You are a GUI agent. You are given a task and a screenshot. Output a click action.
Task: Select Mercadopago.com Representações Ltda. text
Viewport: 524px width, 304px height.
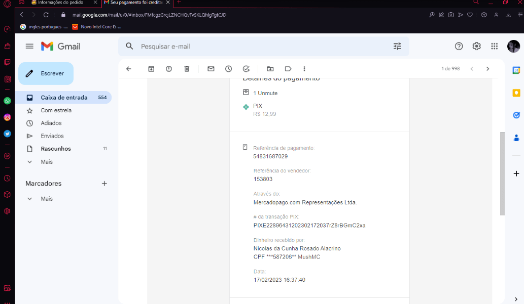coord(305,202)
